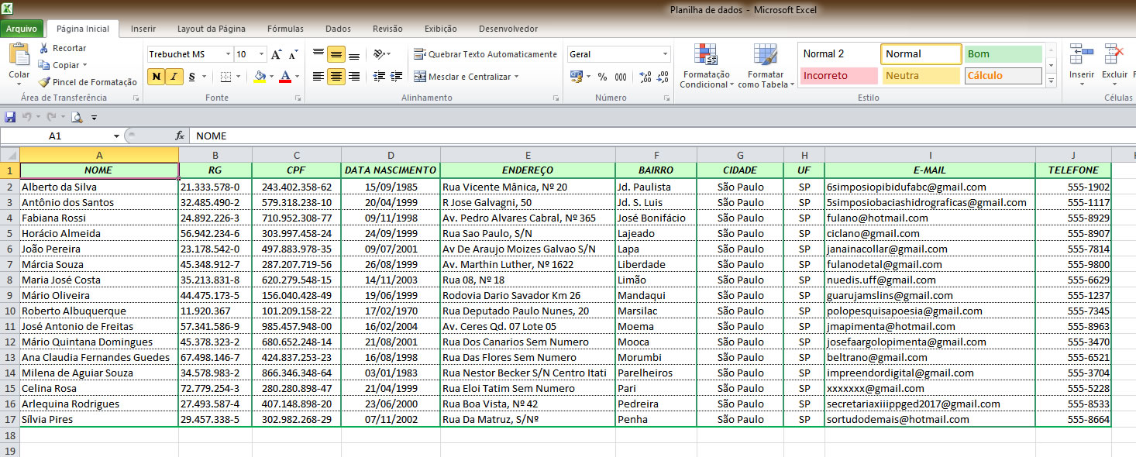Click redo in the quick access toolbar
This screenshot has height=457, width=1136.
click(51, 117)
